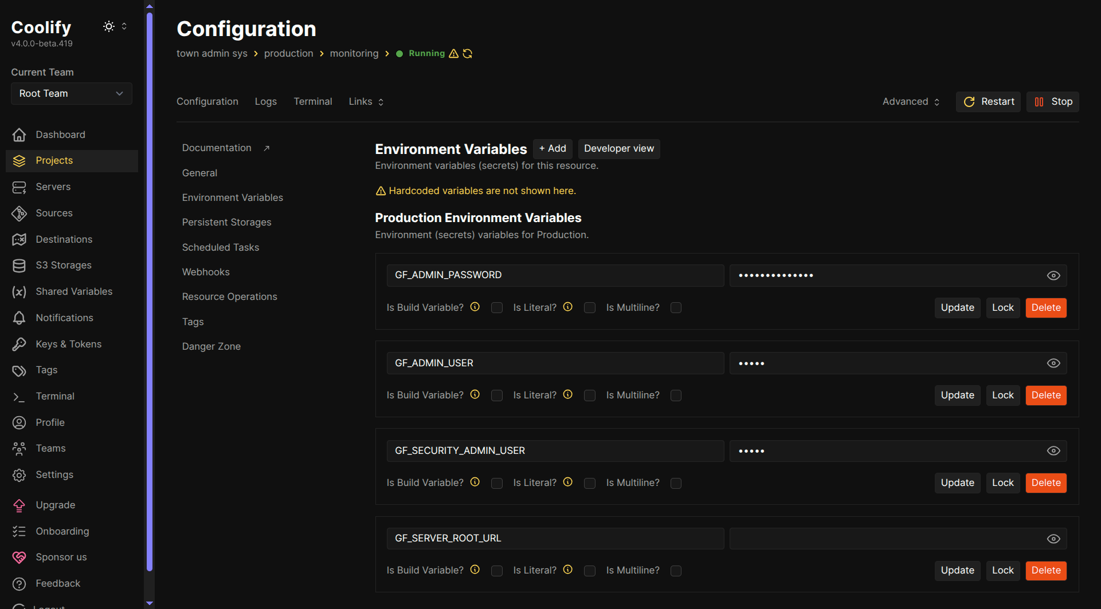Stop the monitoring resource
This screenshot has width=1101, height=609.
point(1052,101)
